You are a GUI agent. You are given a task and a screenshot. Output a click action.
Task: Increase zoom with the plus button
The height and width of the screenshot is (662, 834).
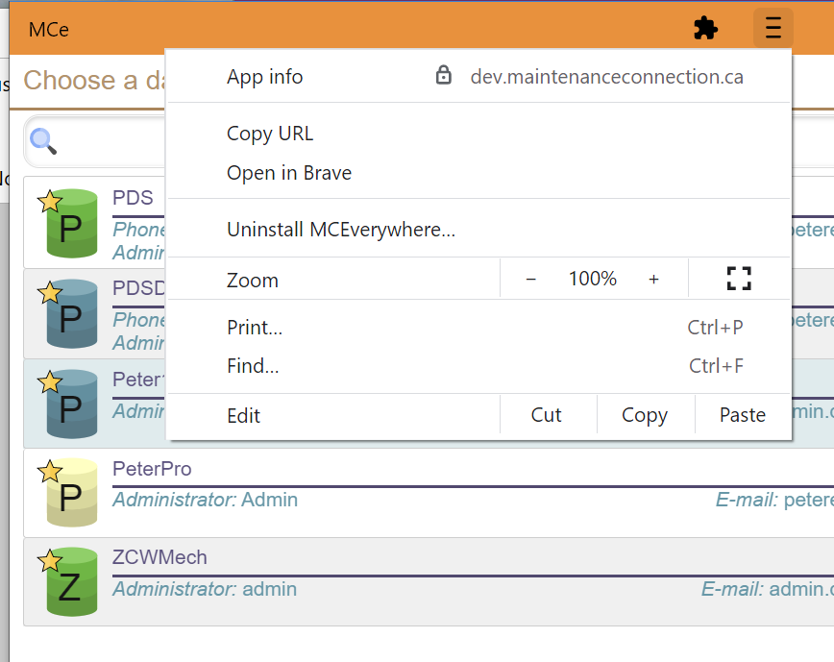pyautogui.click(x=653, y=279)
